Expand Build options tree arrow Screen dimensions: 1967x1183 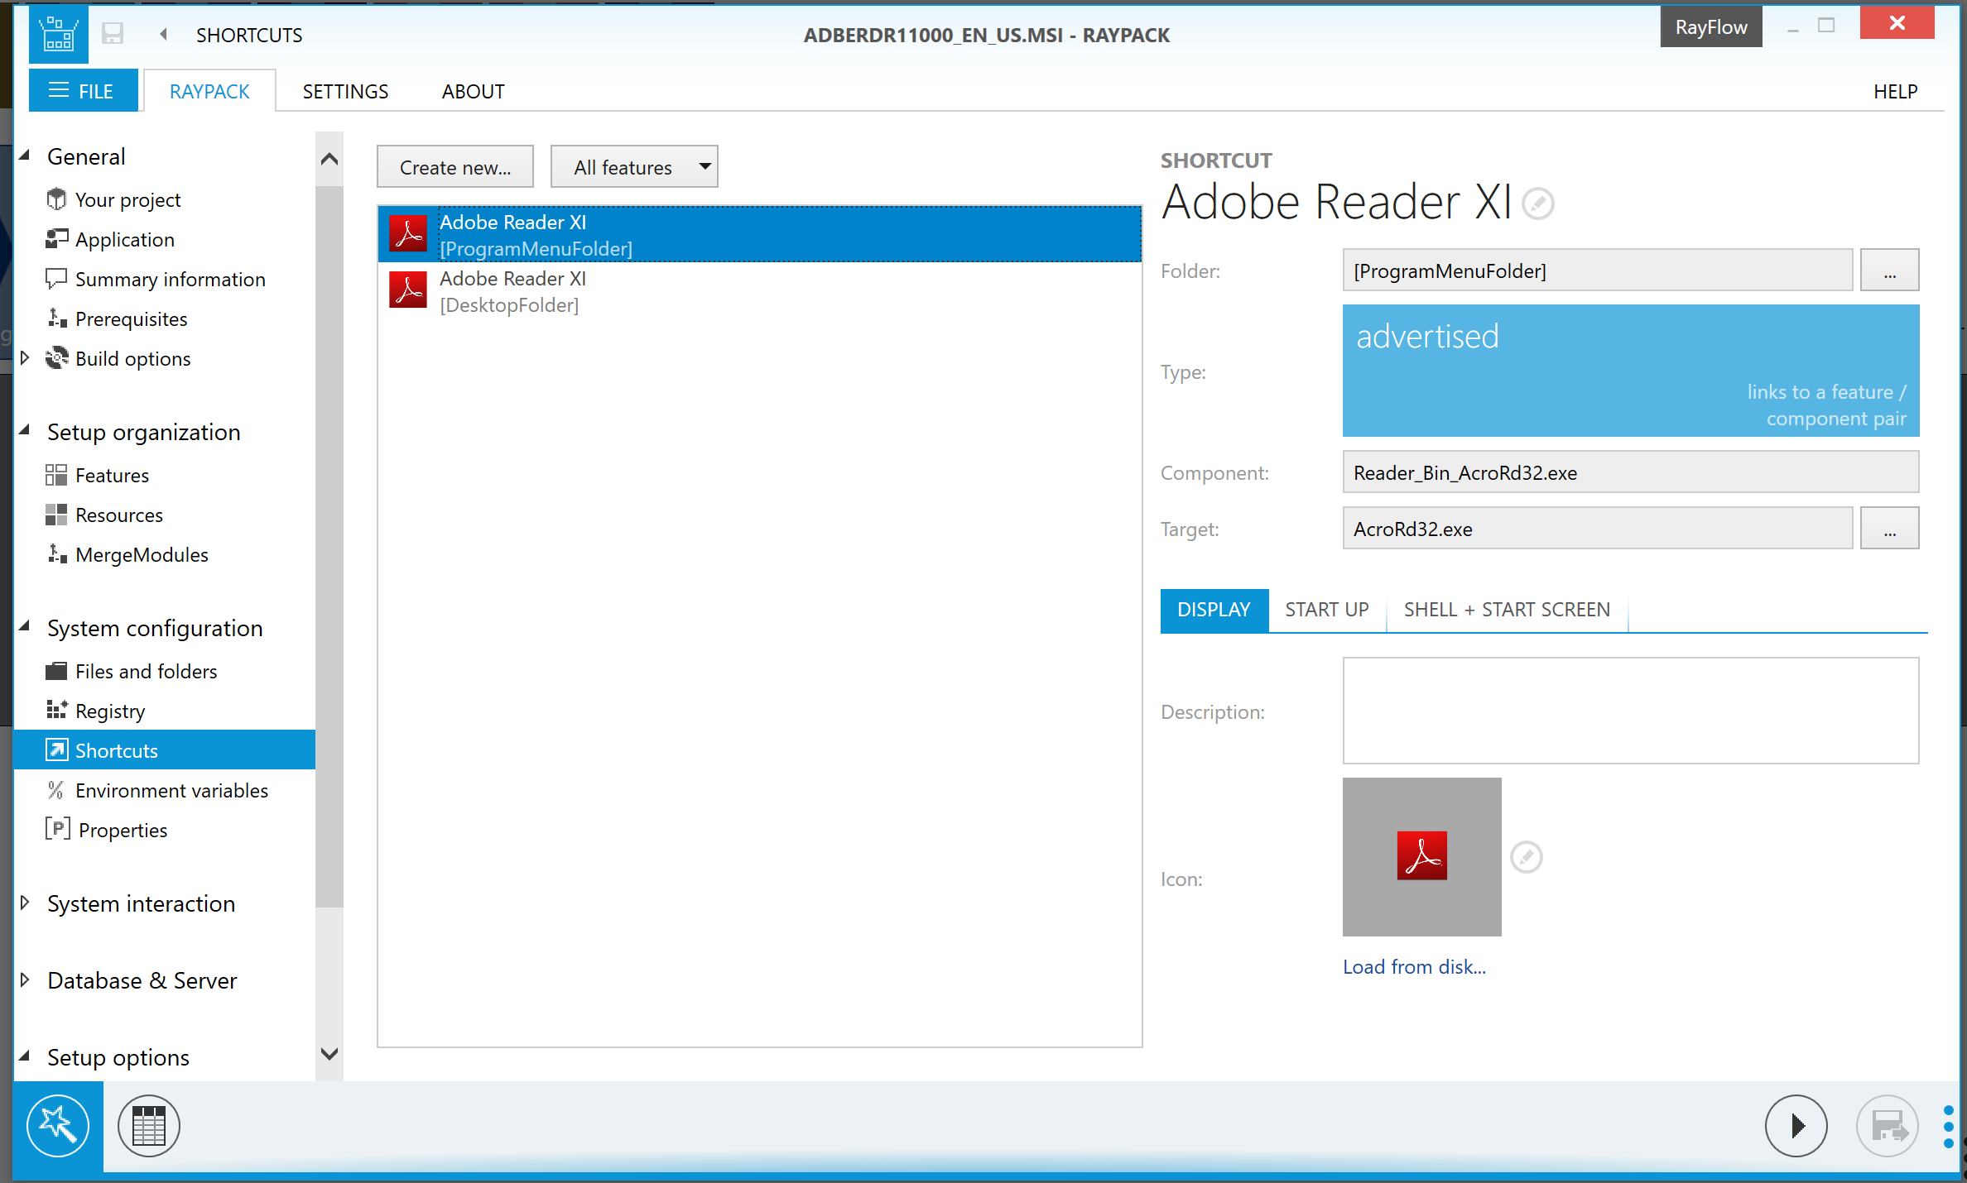pos(25,357)
